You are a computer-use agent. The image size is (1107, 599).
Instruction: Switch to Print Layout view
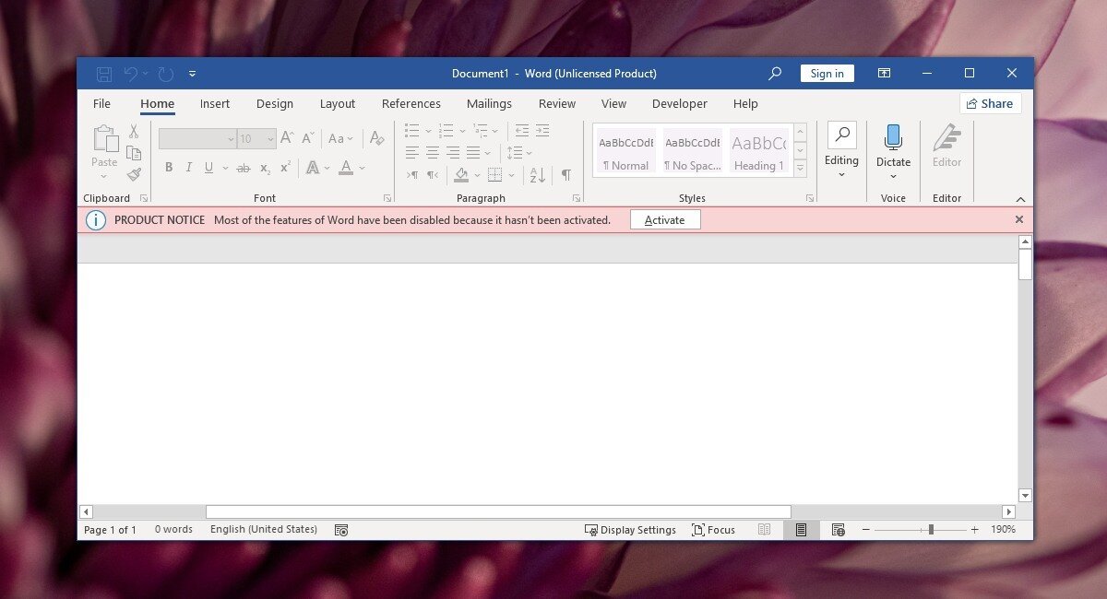click(x=801, y=530)
